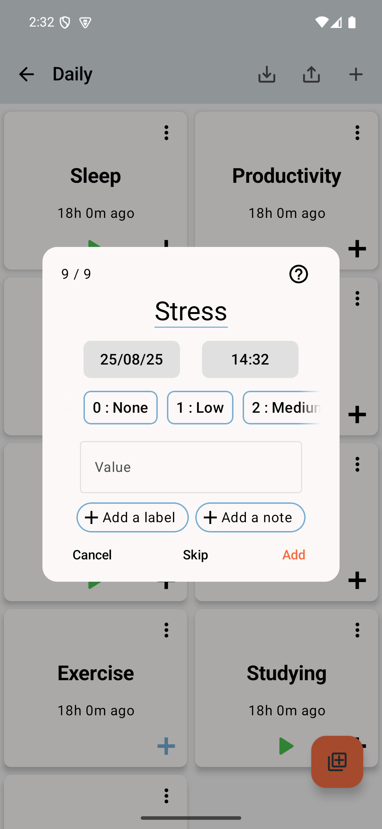
Task: Open Sleep card overflow menu
Action: tap(166, 133)
